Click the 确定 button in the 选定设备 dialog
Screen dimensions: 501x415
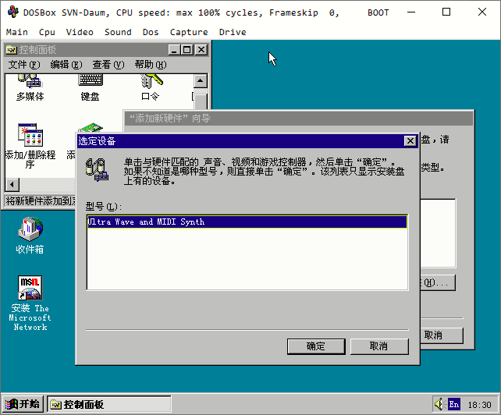[316, 346]
